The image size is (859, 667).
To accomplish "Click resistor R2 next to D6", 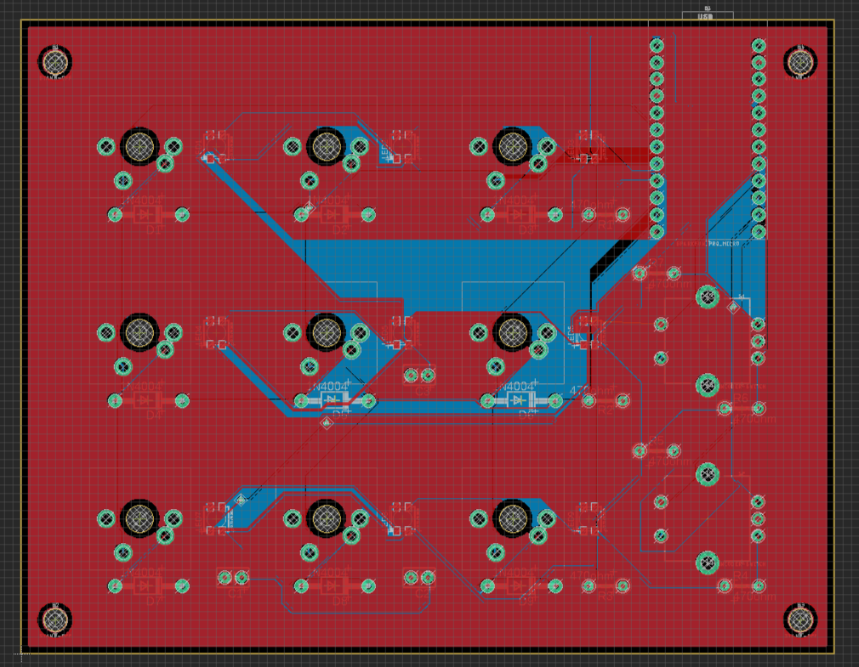I will coord(606,400).
